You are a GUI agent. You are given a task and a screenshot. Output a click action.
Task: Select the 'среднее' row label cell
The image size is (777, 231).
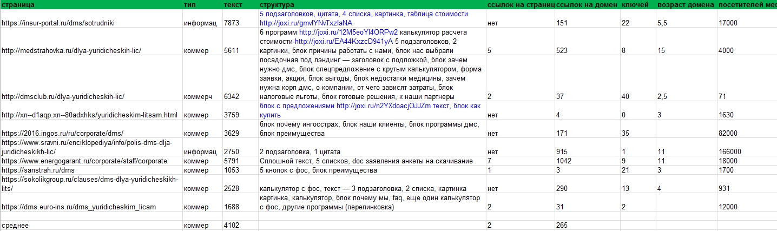[x=91, y=226]
